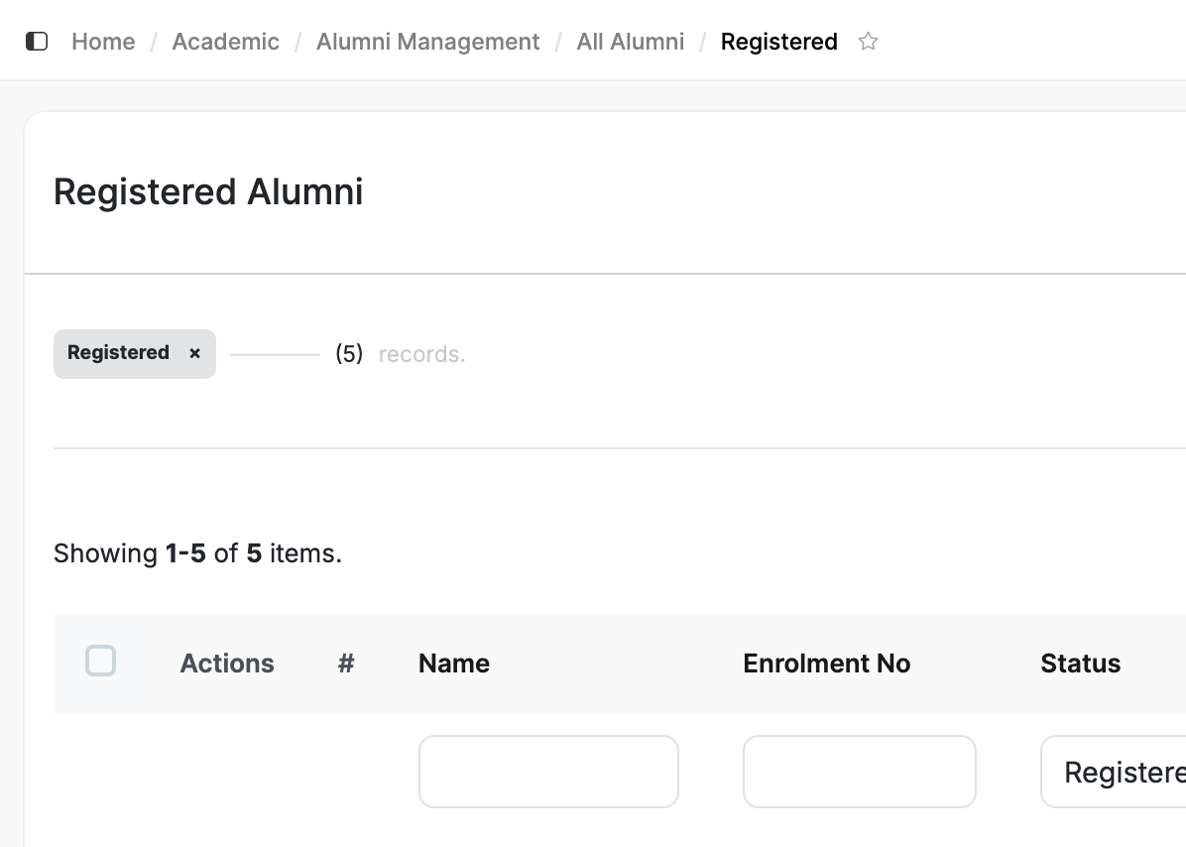The width and height of the screenshot is (1186, 847).
Task: Focus the Name filter input field
Action: point(548,772)
